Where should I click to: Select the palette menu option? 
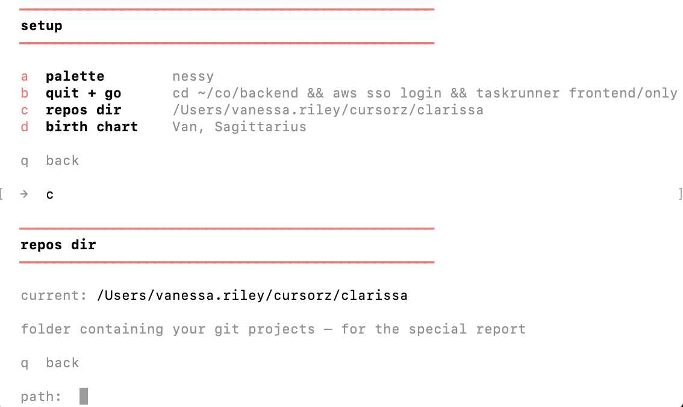click(x=75, y=76)
